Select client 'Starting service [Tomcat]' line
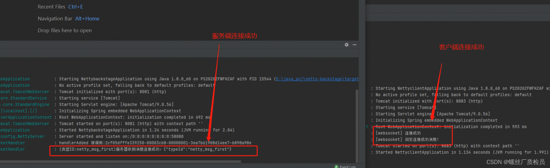550x168 pixels. coord(403,108)
